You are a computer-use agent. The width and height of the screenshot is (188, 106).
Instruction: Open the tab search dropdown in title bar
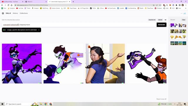click(x=172, y=1)
